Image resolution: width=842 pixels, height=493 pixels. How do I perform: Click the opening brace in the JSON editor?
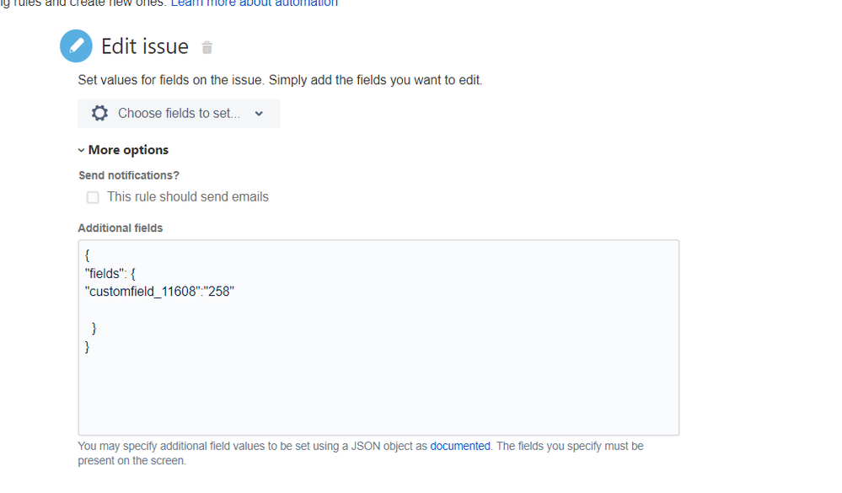click(87, 254)
